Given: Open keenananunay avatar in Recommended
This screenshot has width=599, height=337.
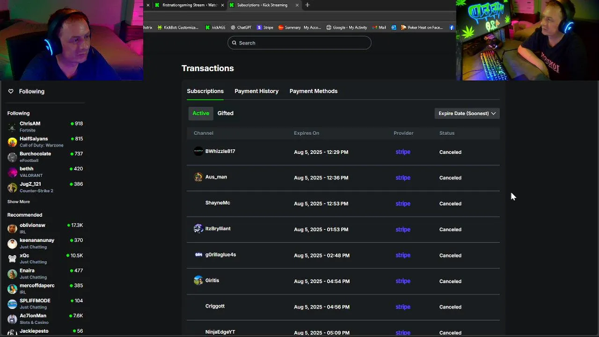Looking at the screenshot, I should pyautogui.click(x=12, y=243).
